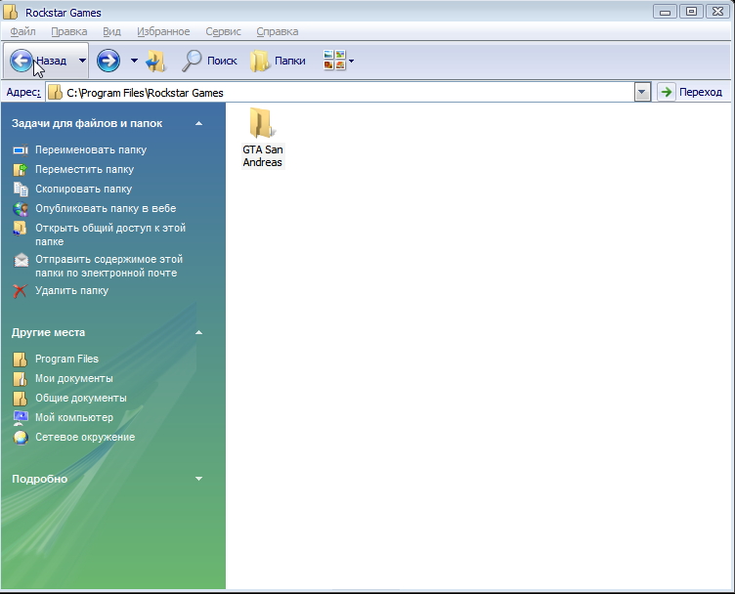Open the Правка menu
The height and width of the screenshot is (594, 735).
point(68,31)
